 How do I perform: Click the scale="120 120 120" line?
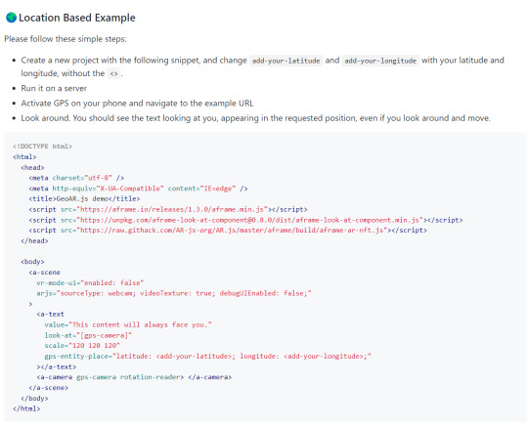point(82,346)
